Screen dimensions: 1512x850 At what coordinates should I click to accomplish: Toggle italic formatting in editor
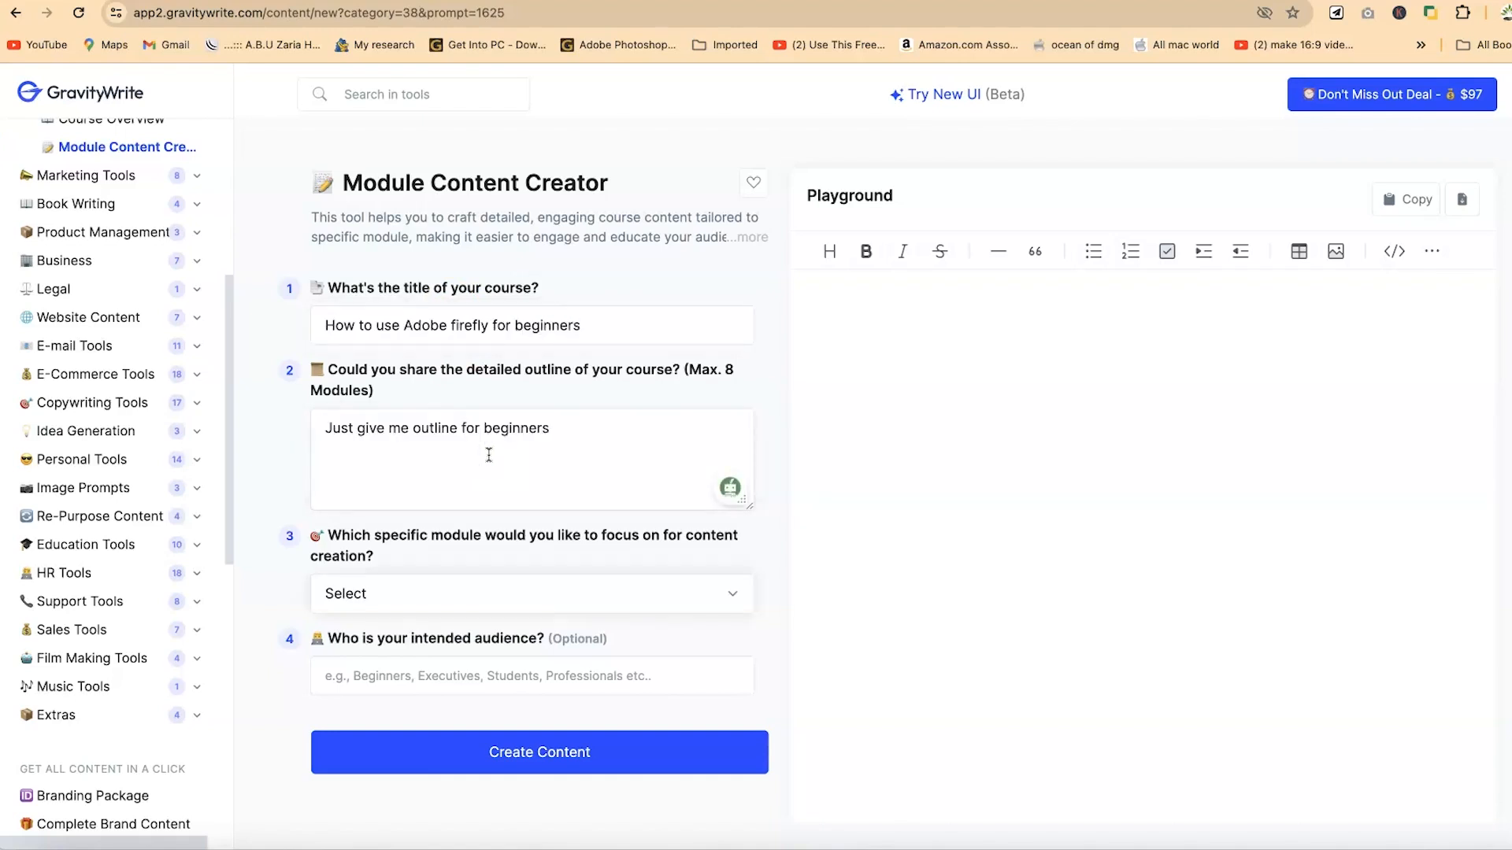902,251
